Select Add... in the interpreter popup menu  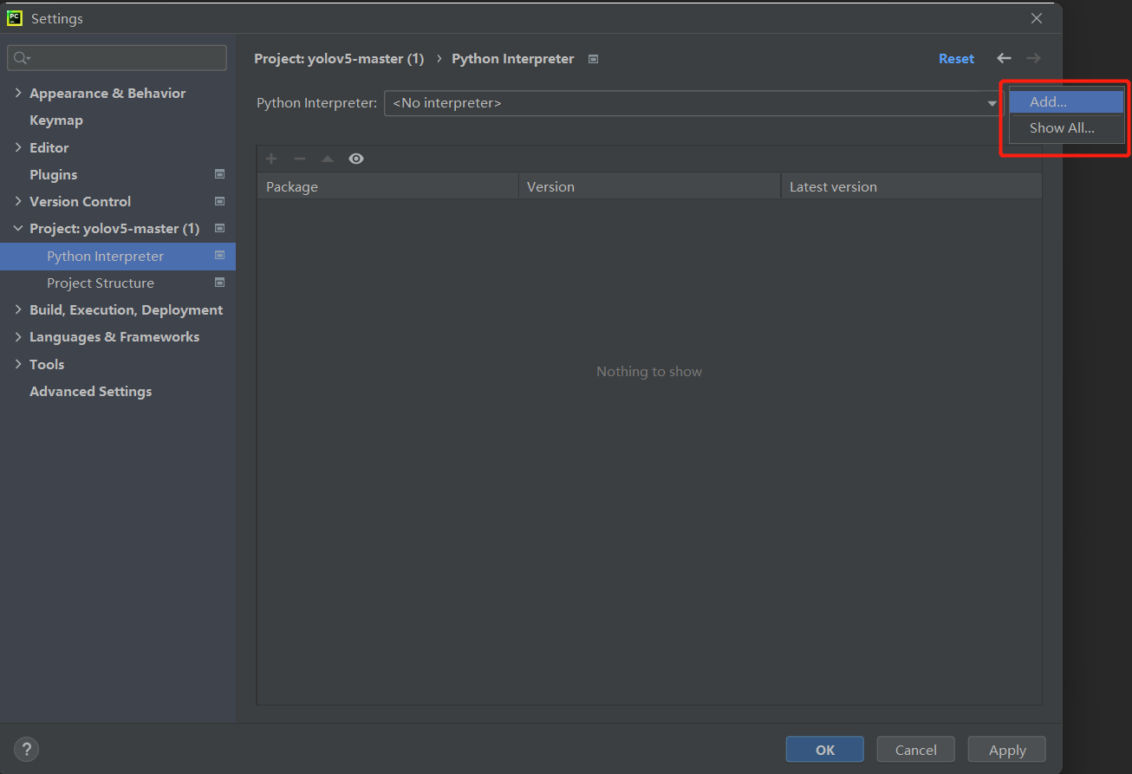click(1066, 101)
